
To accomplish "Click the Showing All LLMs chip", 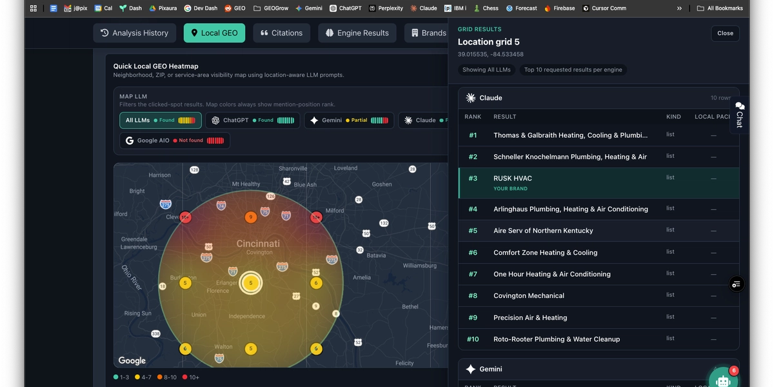I will [x=486, y=70].
